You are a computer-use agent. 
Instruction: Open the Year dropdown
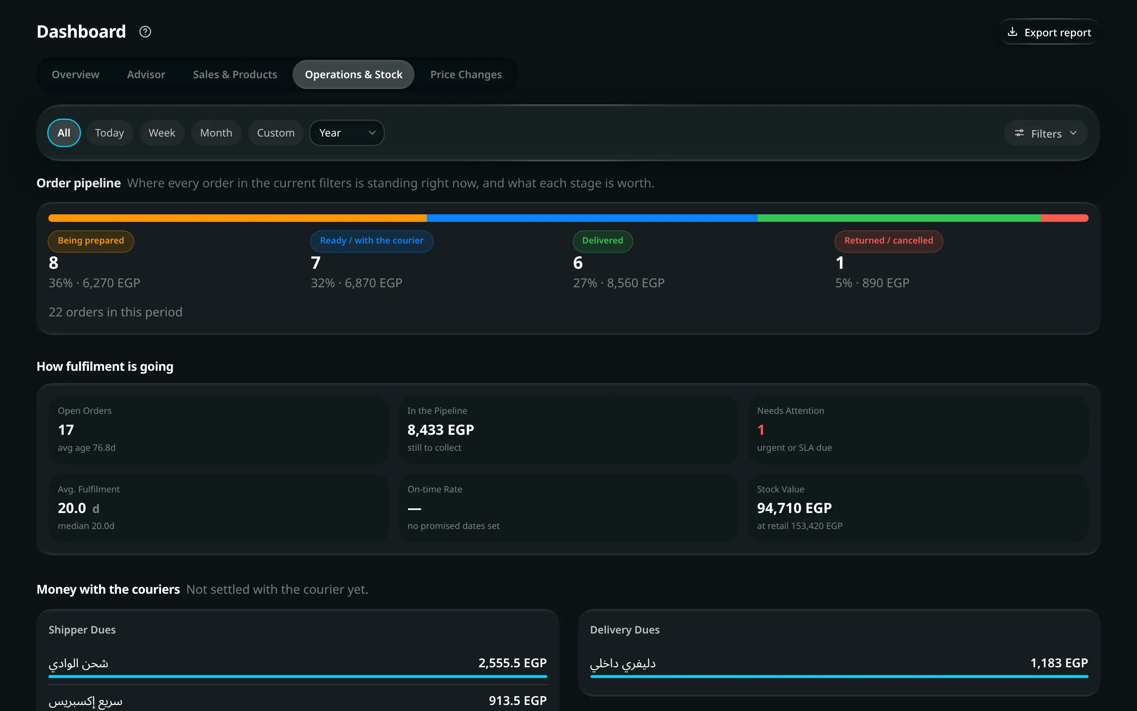point(347,133)
